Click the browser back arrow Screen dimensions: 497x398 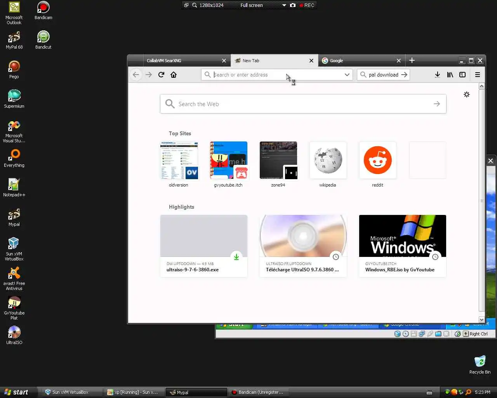click(x=136, y=75)
